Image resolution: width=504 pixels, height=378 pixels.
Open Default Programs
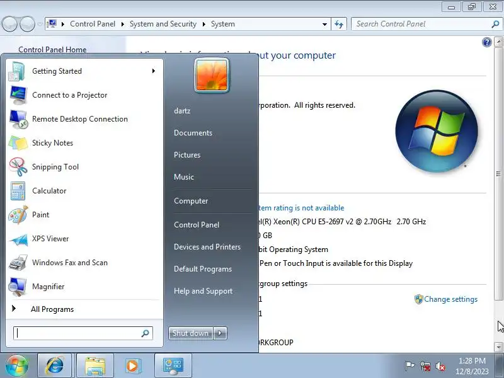203,269
